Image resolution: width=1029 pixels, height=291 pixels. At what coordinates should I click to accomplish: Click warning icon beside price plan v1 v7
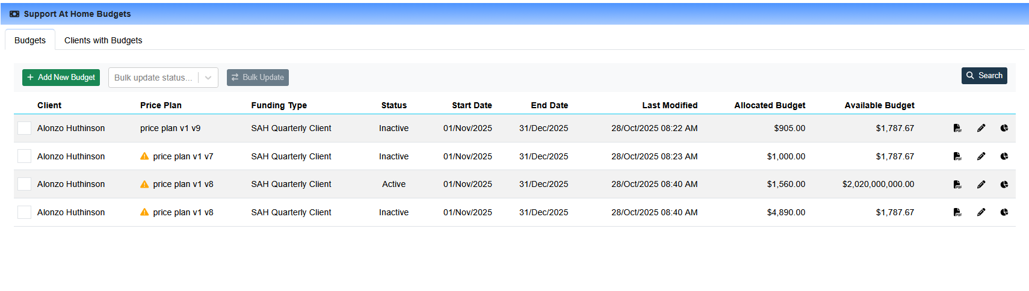(x=144, y=156)
